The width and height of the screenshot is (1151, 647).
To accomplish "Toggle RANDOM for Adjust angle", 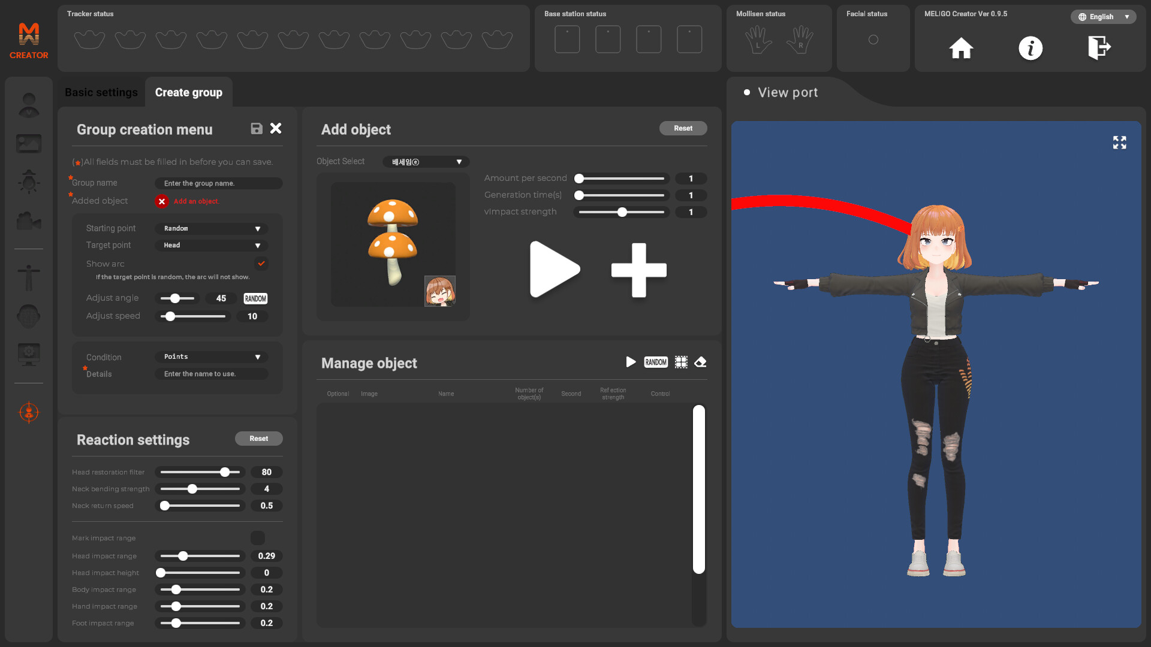I will [x=255, y=298].
